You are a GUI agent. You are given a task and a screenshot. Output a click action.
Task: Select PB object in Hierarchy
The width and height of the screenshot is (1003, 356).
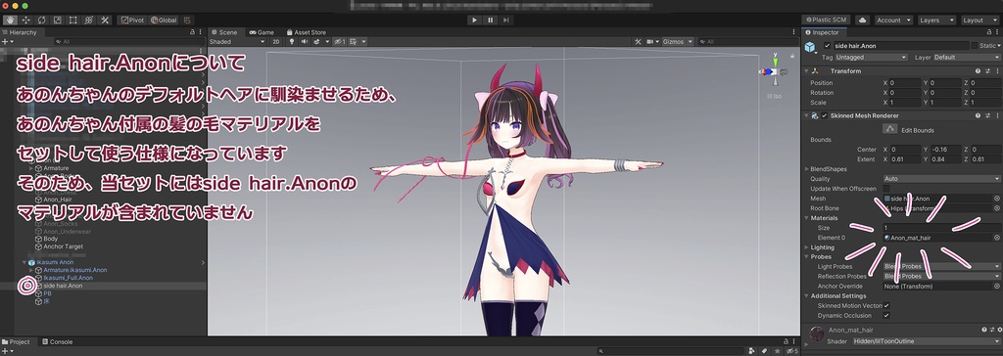(x=43, y=293)
